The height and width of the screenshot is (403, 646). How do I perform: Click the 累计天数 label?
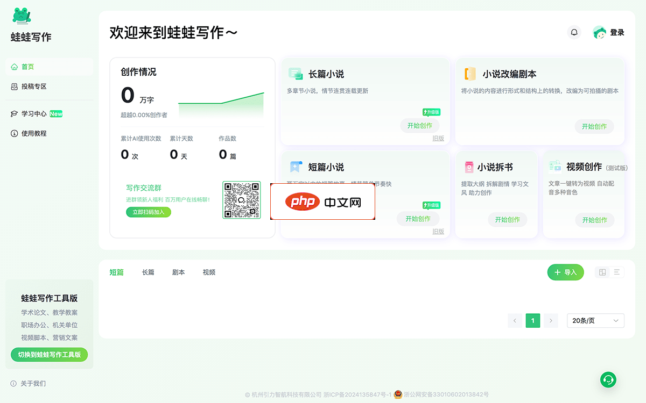tap(181, 139)
